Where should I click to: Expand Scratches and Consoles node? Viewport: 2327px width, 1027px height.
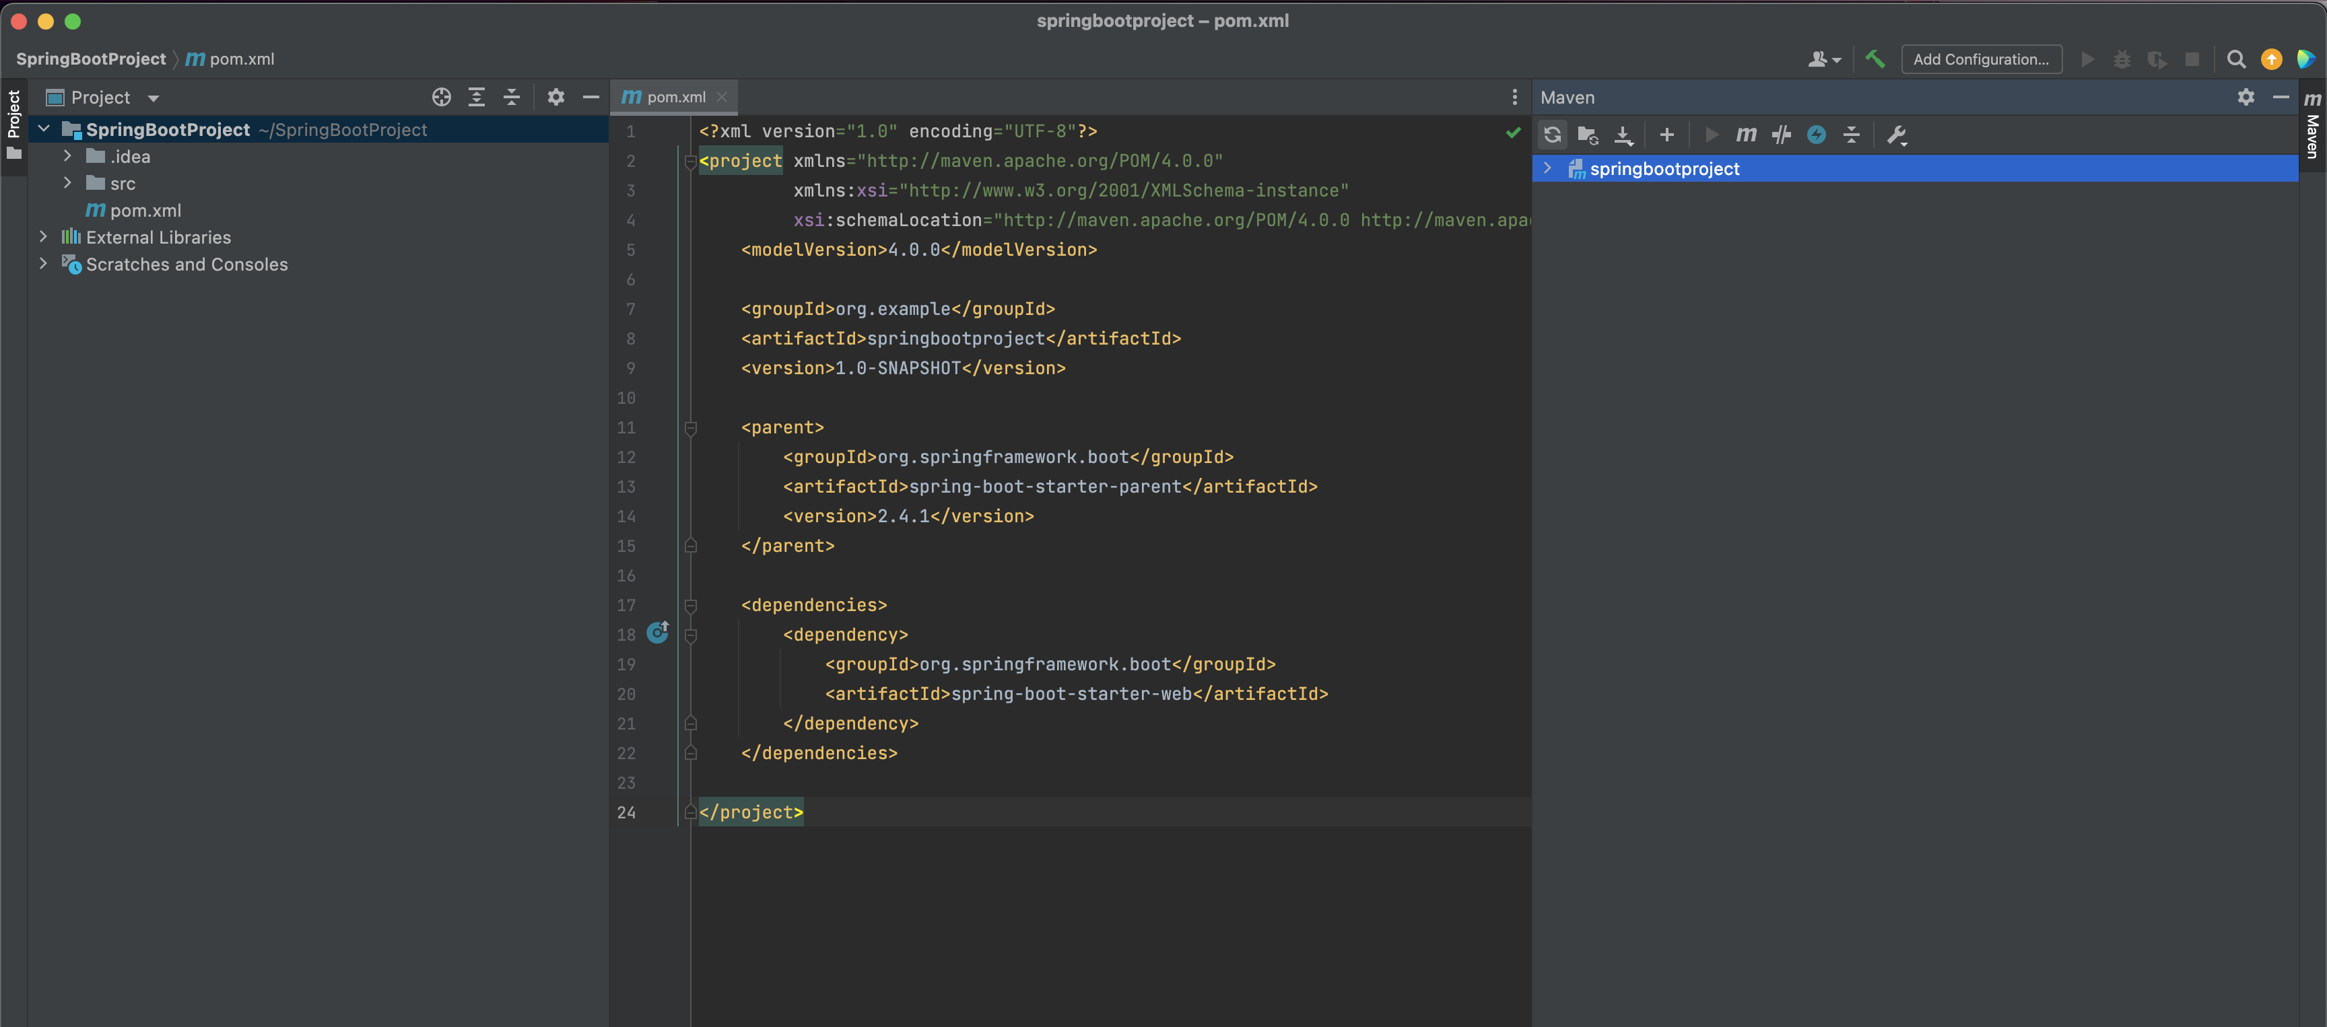pos(43,264)
